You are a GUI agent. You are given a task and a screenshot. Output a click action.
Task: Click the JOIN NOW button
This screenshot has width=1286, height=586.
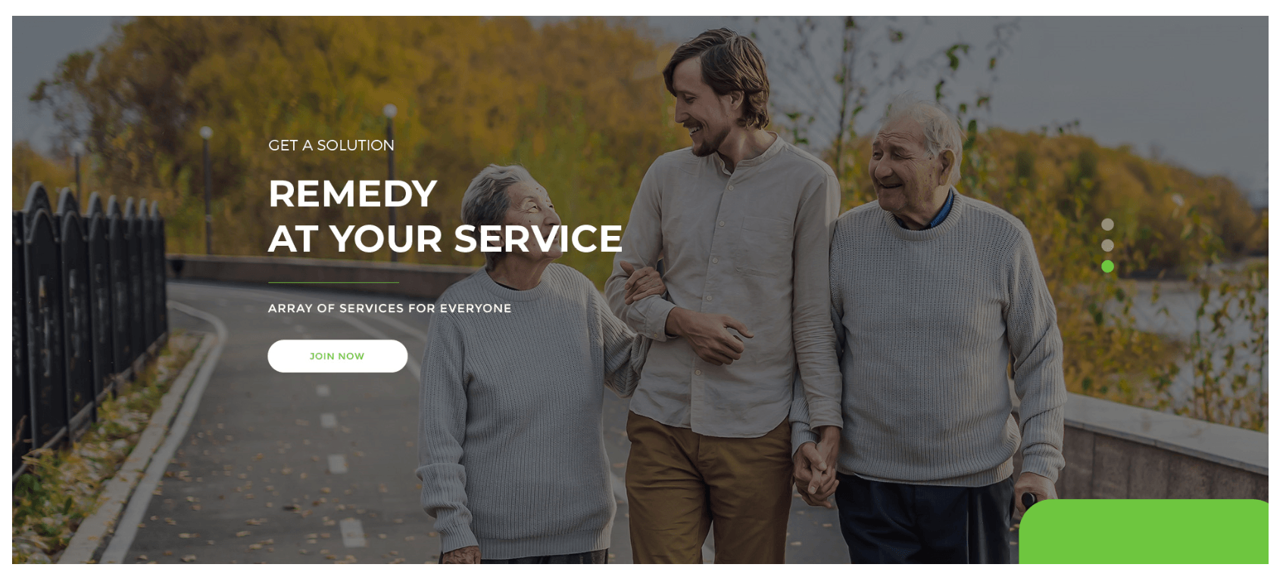[x=337, y=356]
